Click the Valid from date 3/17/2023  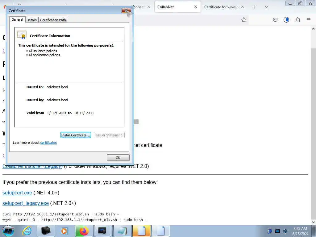(x=57, y=113)
